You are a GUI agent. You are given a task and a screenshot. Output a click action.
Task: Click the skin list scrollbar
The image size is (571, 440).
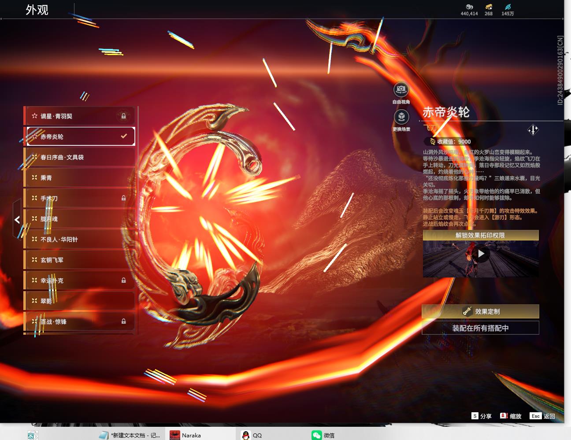[137, 220]
